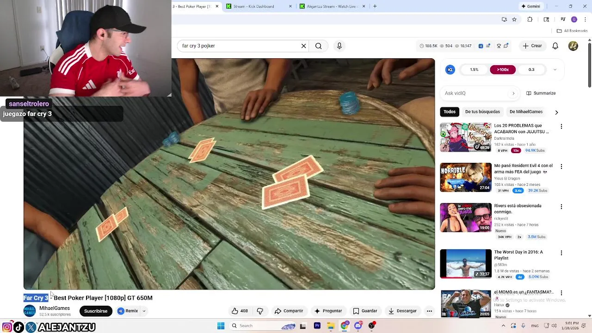Open more actions menu under the video
Image resolution: width=592 pixels, height=333 pixels.
point(429,311)
